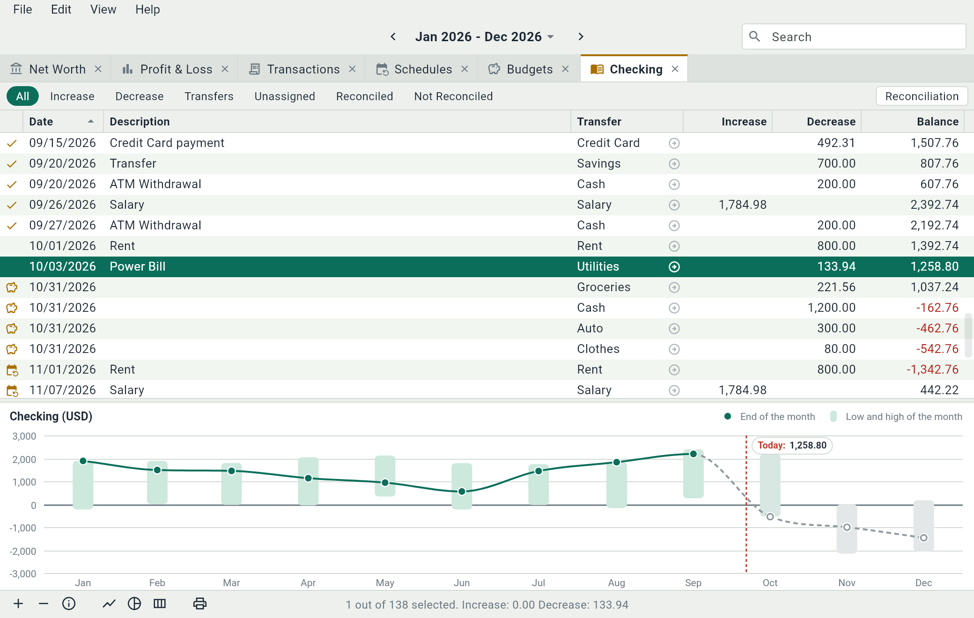974x618 pixels.
Task: Select the 10/01/2026 Rent row
Action: (x=487, y=246)
